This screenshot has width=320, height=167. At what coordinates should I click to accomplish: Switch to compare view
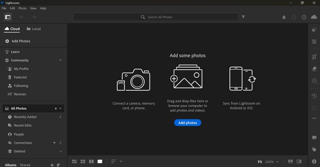click(92, 161)
